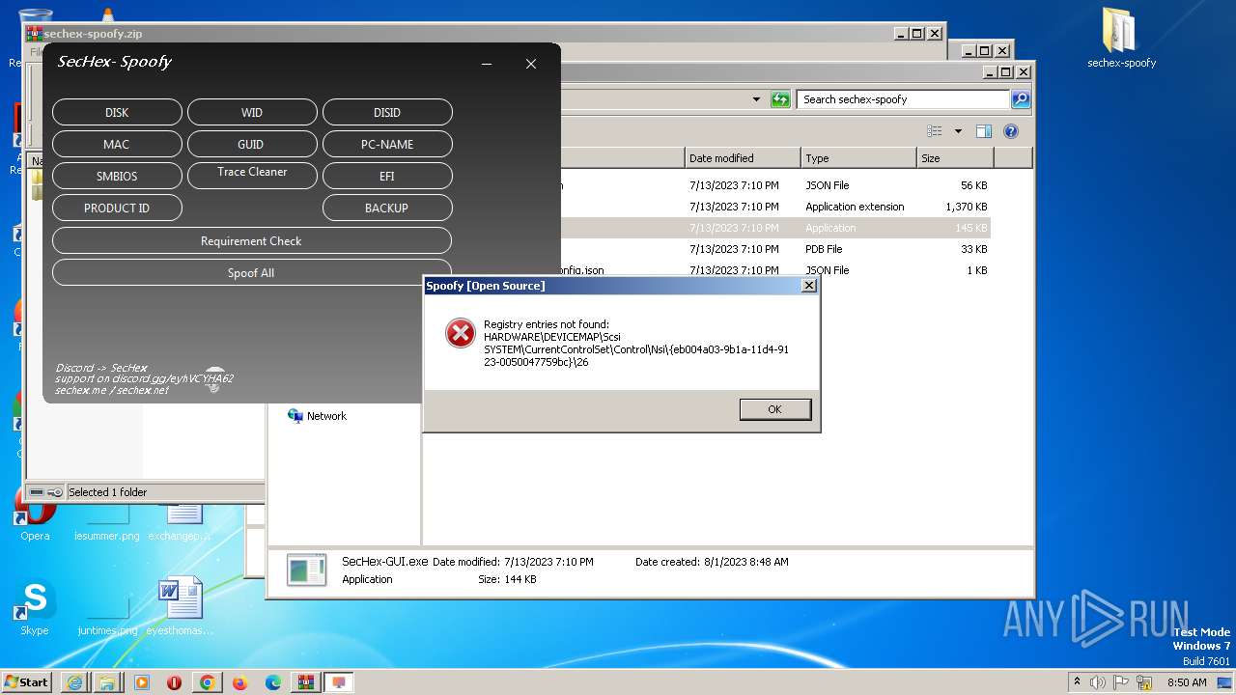Select the DISID spoof button
Screen dimensions: 1236x695
point(387,112)
